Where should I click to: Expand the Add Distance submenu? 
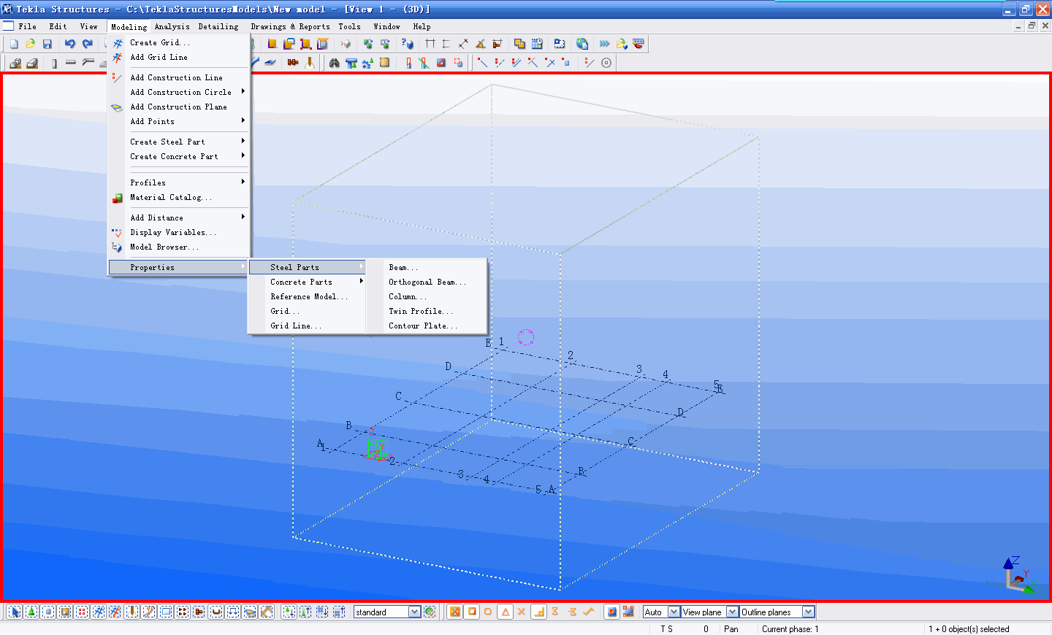pyautogui.click(x=179, y=218)
